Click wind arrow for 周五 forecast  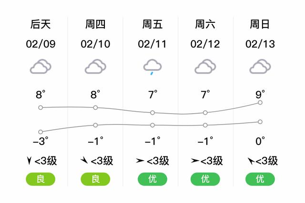(140, 161)
